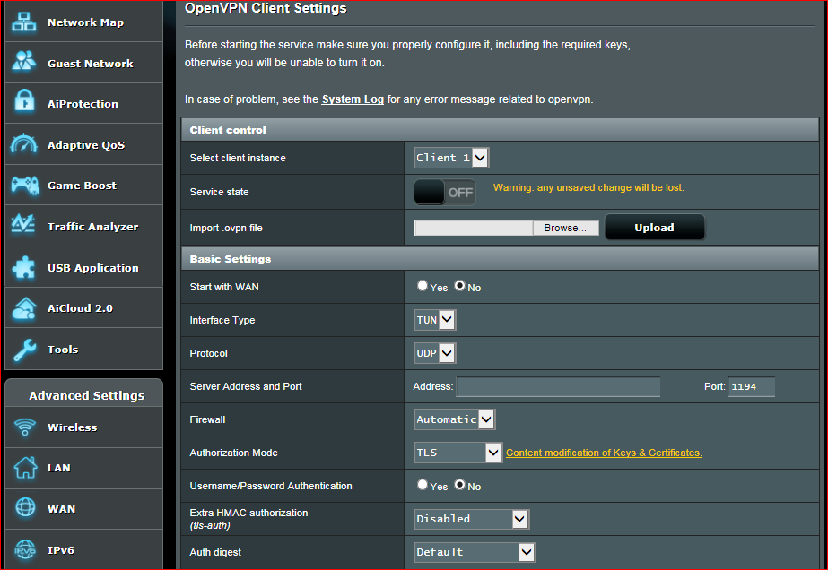Open the Interface Type TUN dropdown

tap(435, 320)
